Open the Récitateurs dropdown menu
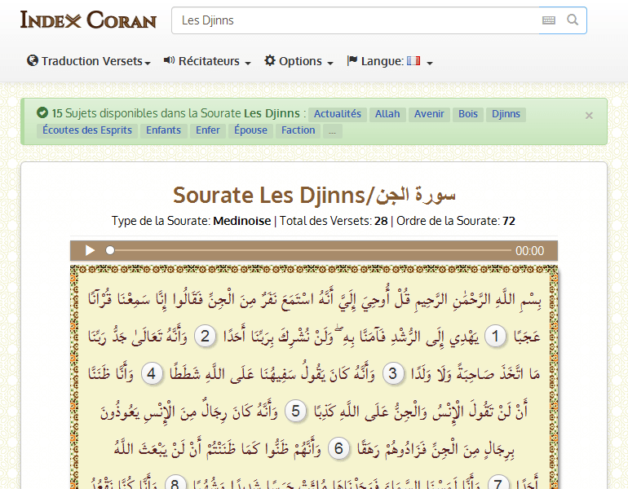Viewport: 628px width, 489px height. (207, 61)
